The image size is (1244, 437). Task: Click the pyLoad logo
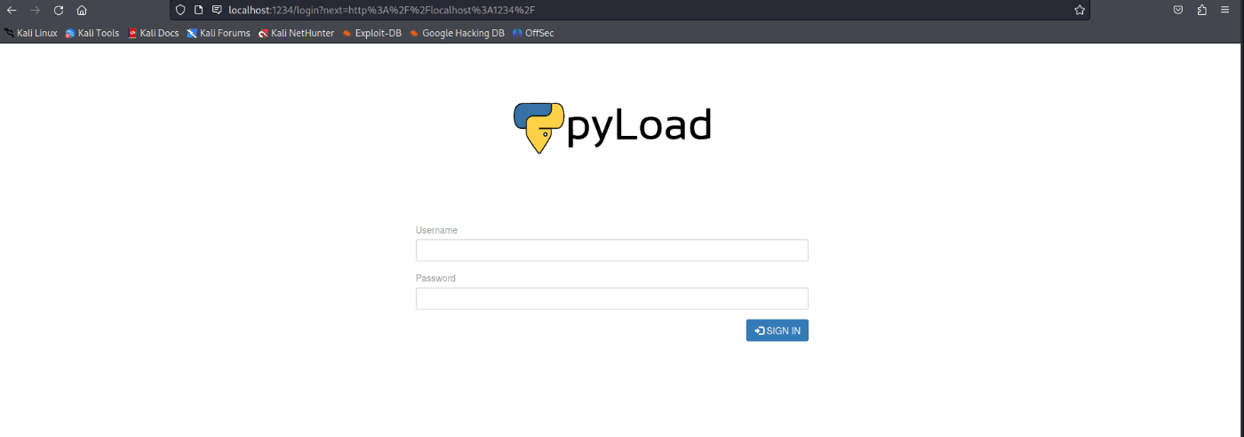tap(612, 128)
